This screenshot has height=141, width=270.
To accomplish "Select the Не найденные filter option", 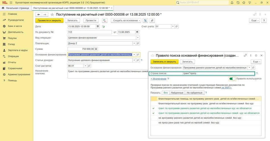I will [x=194, y=92].
